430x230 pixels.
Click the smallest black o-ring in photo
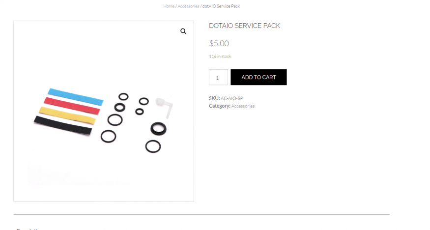pos(140,112)
